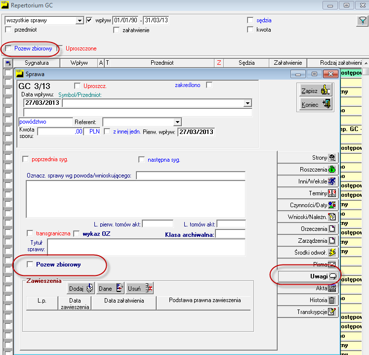Click the Kwota sporu amount field
This screenshot has height=355, width=369.
60,132
